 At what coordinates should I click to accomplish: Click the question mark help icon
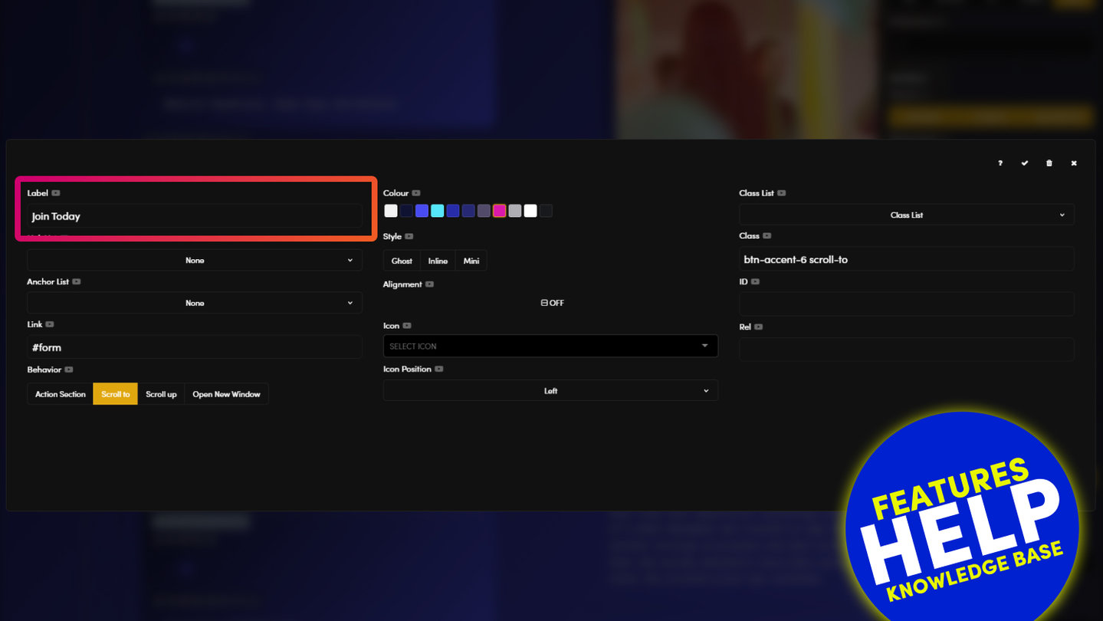pyautogui.click(x=1000, y=163)
